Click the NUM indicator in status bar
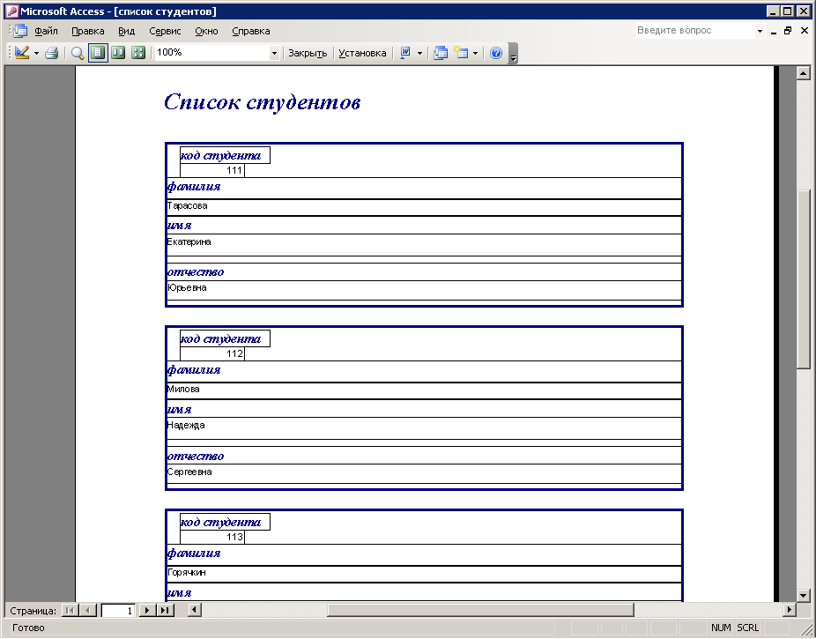The height and width of the screenshot is (639, 816). click(721, 628)
